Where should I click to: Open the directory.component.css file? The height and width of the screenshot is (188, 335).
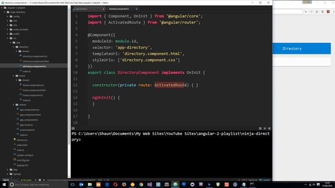click(35, 56)
